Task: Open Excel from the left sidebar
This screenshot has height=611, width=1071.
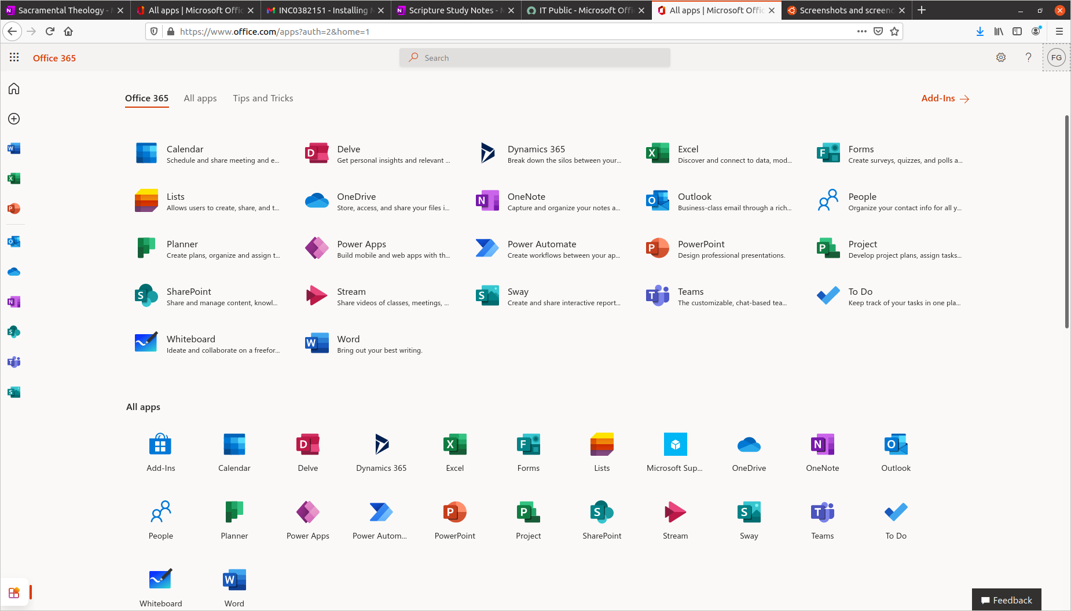Action: tap(14, 178)
